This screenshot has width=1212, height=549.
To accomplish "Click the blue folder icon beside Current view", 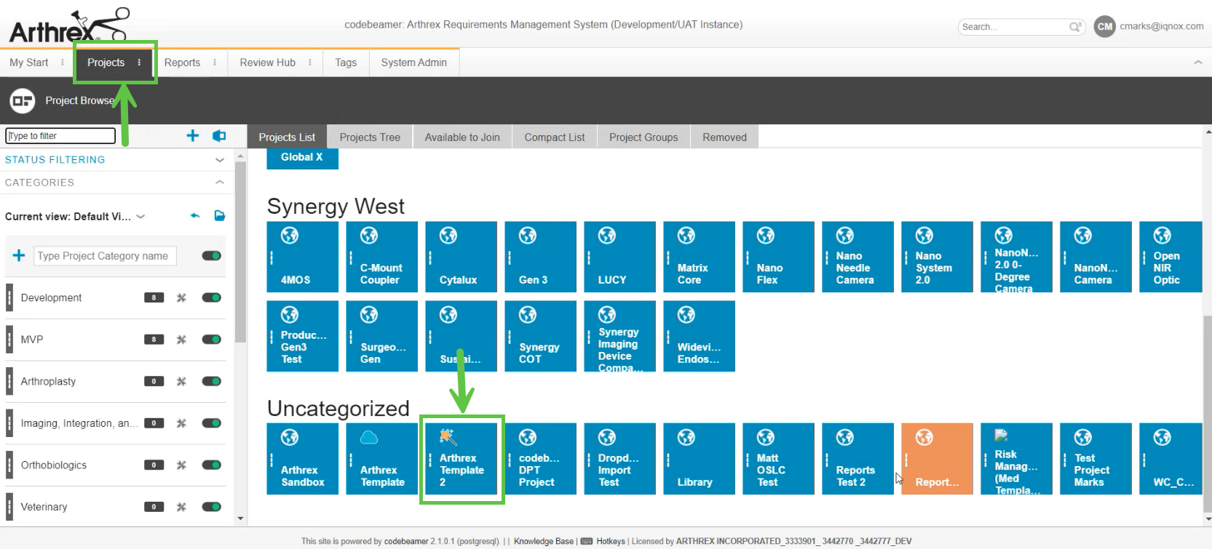I will pos(220,216).
